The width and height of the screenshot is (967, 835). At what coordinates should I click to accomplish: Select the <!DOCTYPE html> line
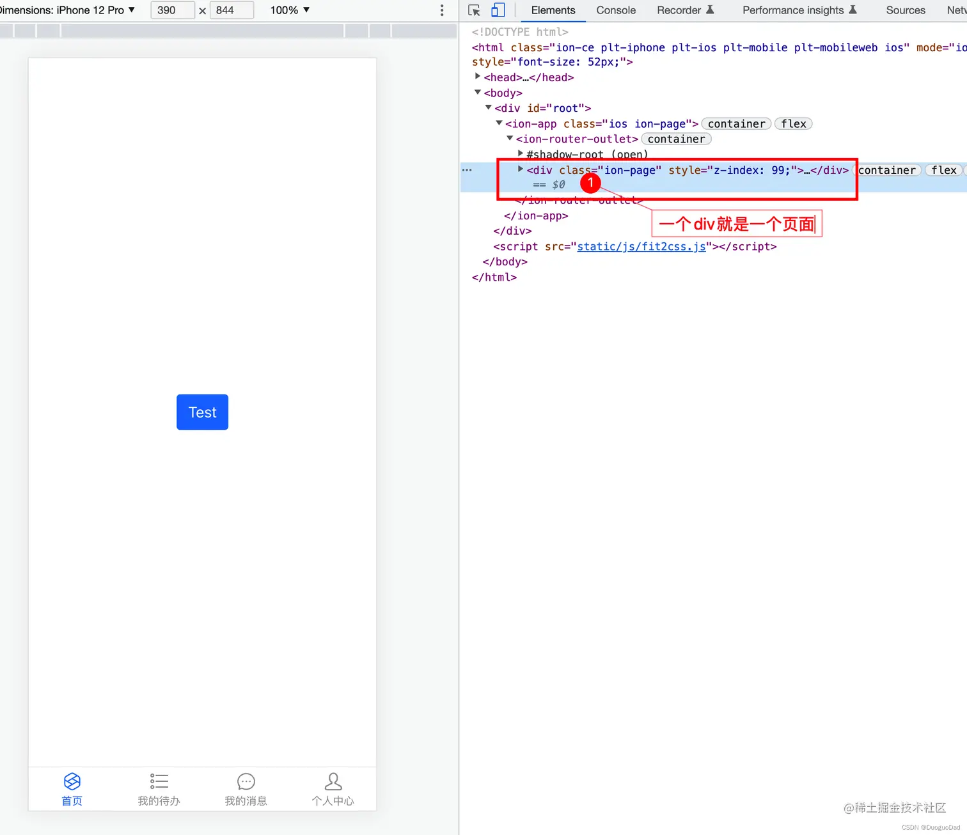(x=520, y=32)
